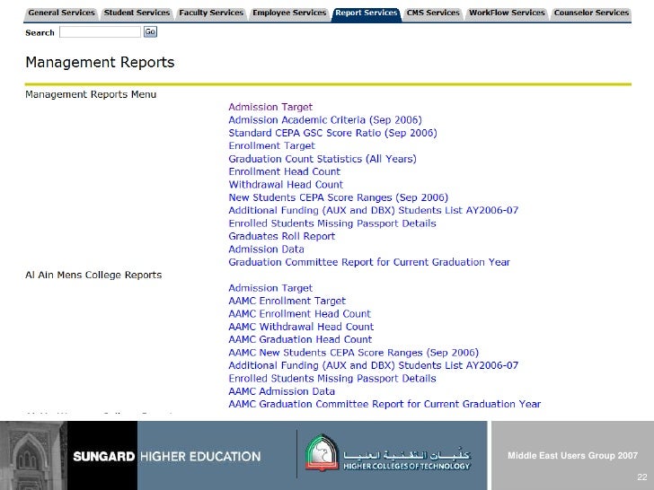Open Additional Funding list under Management Reports Menu
The height and width of the screenshot is (490, 654).
pyautogui.click(x=373, y=210)
